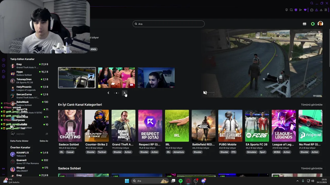Click the green Kick K icon in header
The height and width of the screenshot is (185, 330).
tap(313, 24)
